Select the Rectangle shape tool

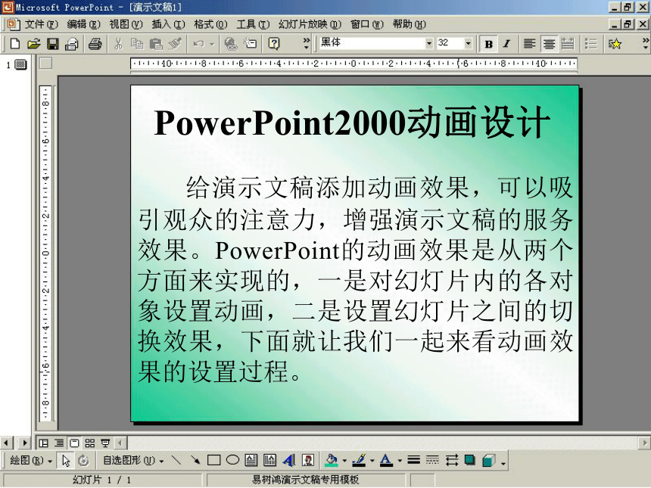[x=213, y=460]
